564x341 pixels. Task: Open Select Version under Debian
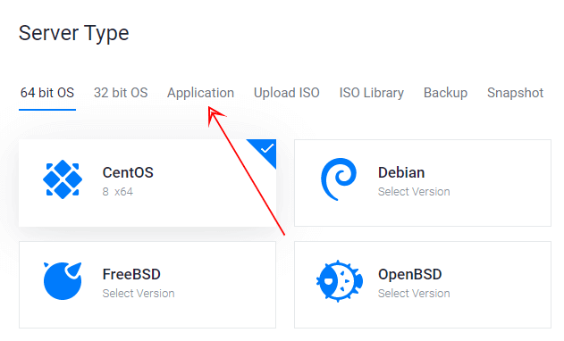pyautogui.click(x=414, y=192)
